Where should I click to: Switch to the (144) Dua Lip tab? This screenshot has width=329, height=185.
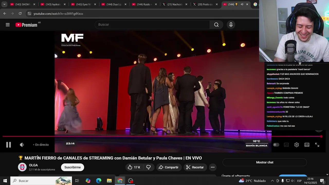coord(114,4)
